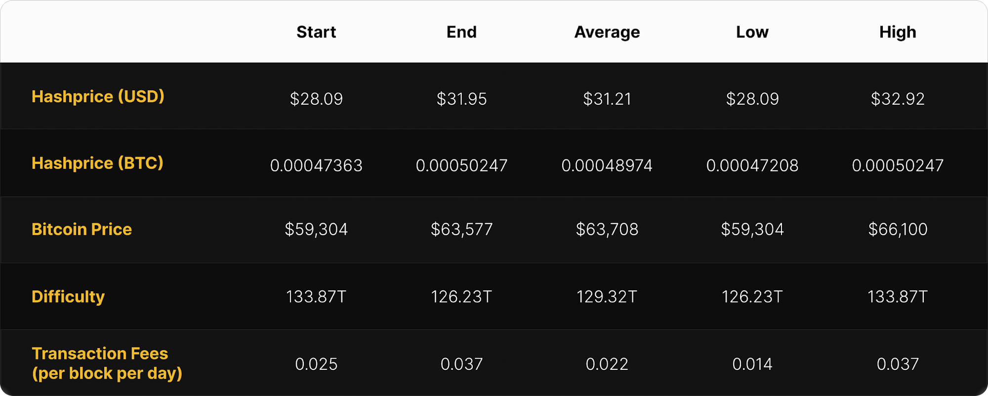Viewport: 988px width, 396px height.
Task: Click the 0.022 average transaction fee
Action: pyautogui.click(x=607, y=364)
